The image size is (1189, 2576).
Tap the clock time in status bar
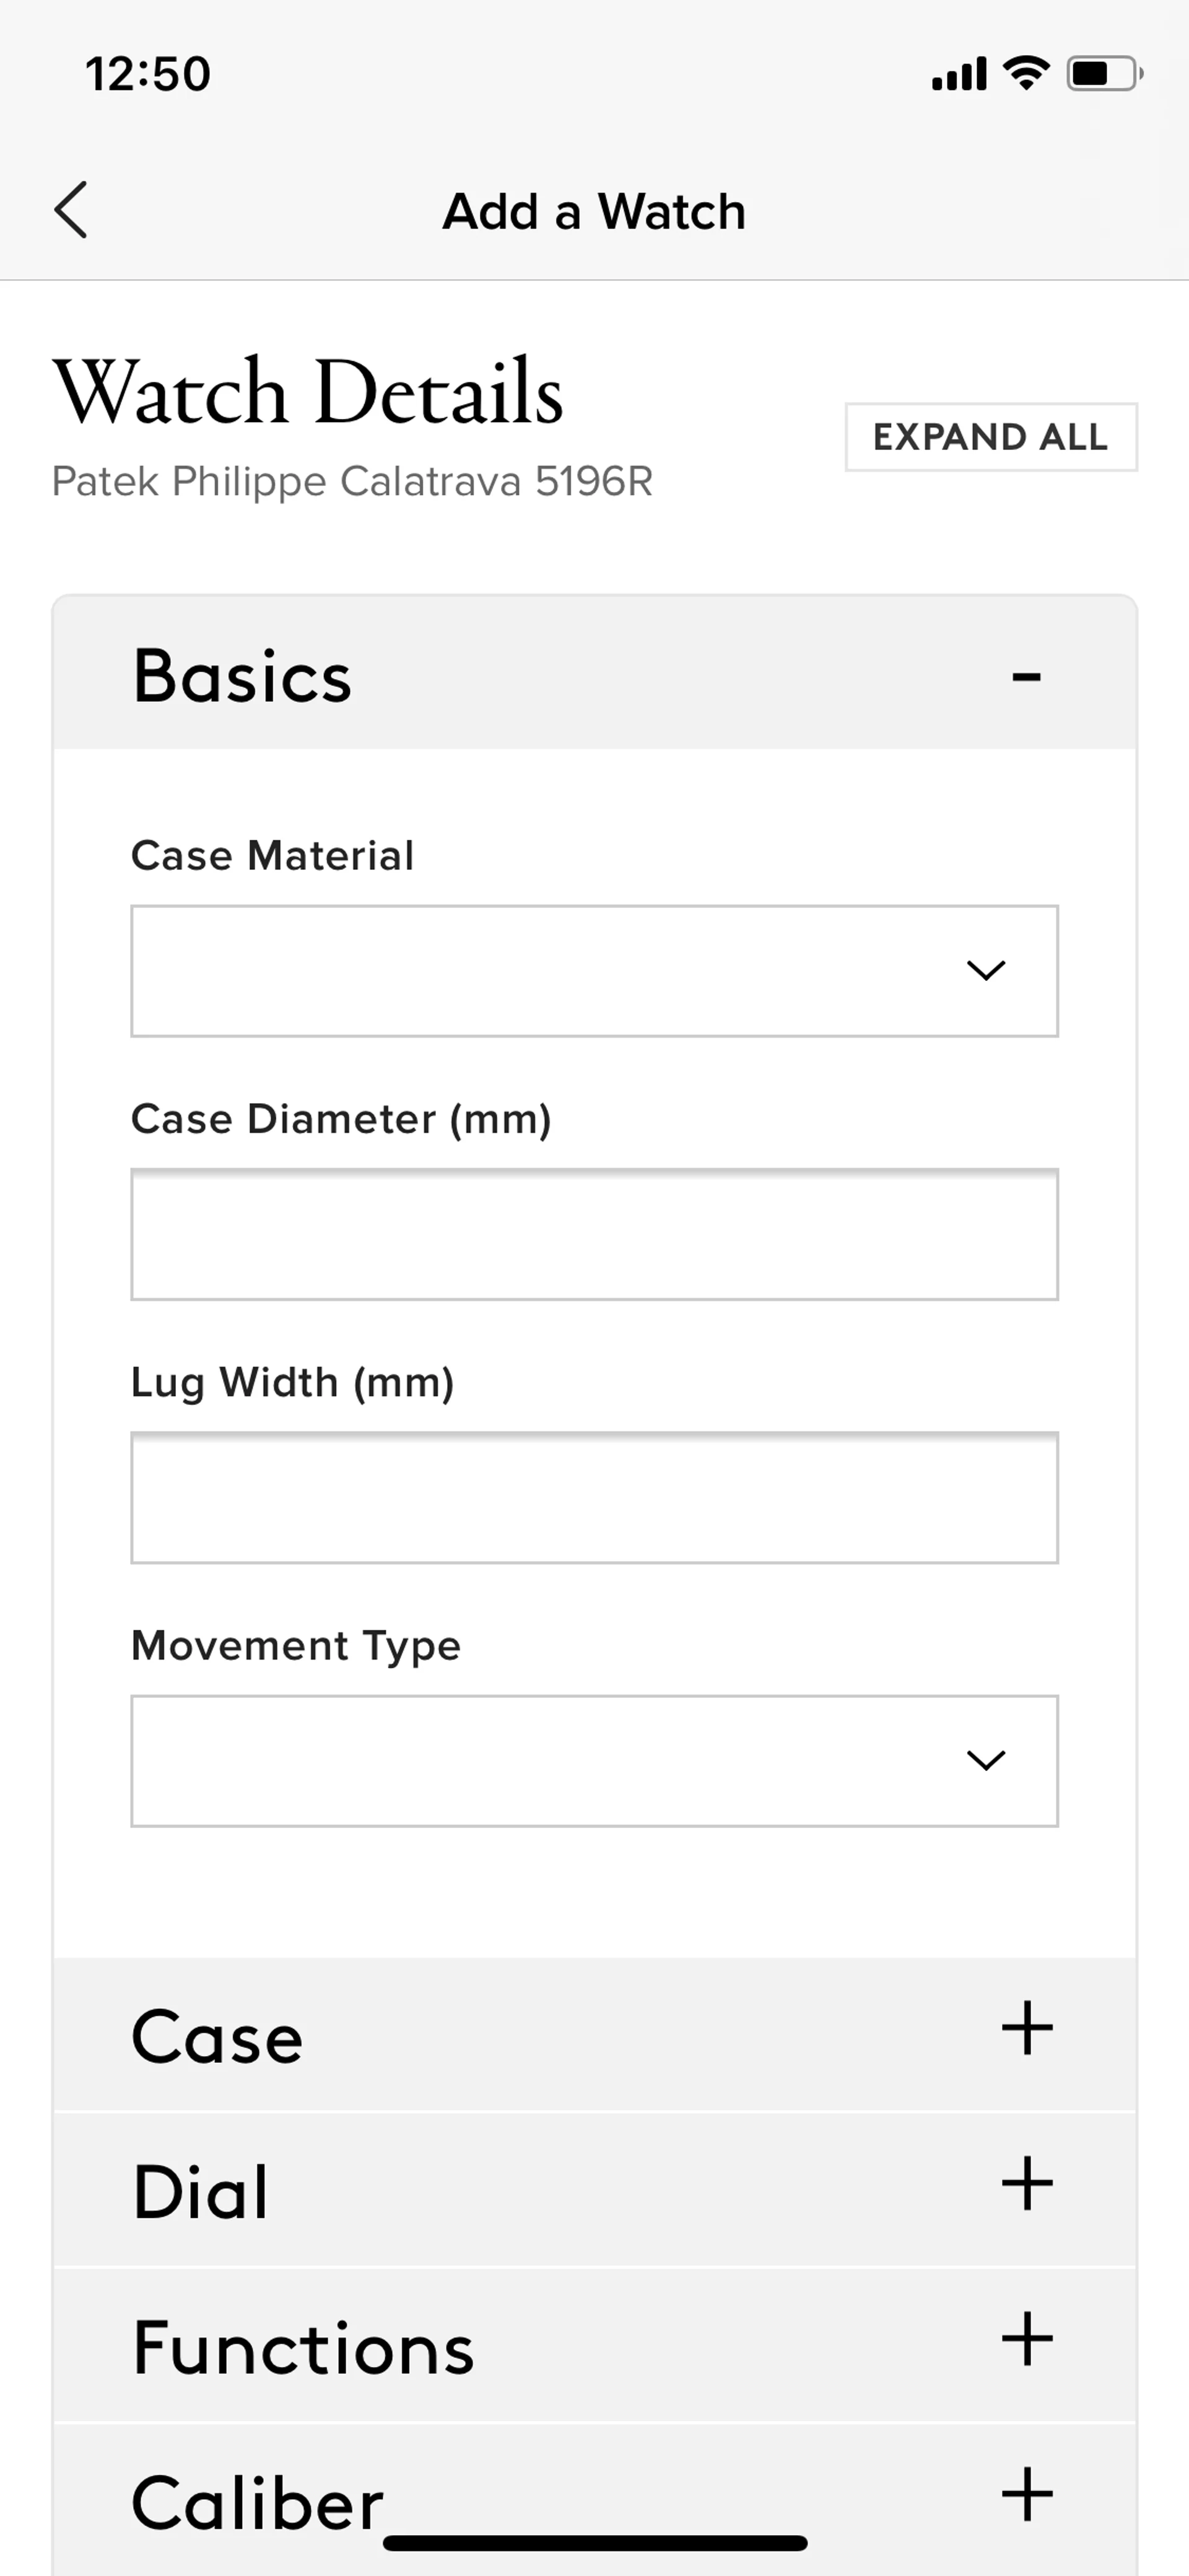148,74
